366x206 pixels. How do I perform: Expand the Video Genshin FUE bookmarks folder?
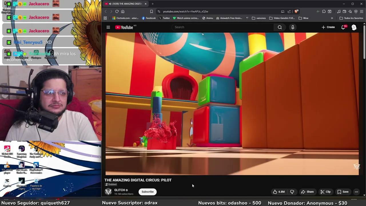(x=282, y=18)
